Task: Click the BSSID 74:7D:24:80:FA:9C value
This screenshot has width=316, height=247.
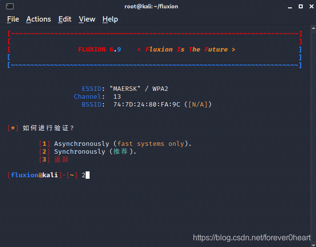Action: tap(147, 105)
